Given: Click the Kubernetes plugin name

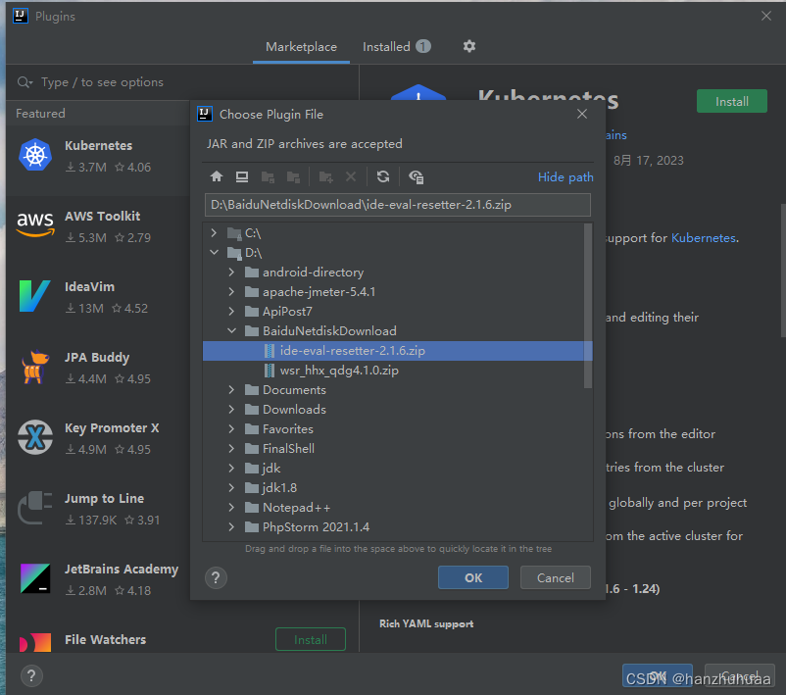Looking at the screenshot, I should [x=98, y=145].
